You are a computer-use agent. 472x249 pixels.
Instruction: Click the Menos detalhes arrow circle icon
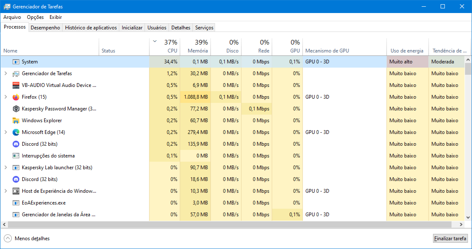click(8, 239)
